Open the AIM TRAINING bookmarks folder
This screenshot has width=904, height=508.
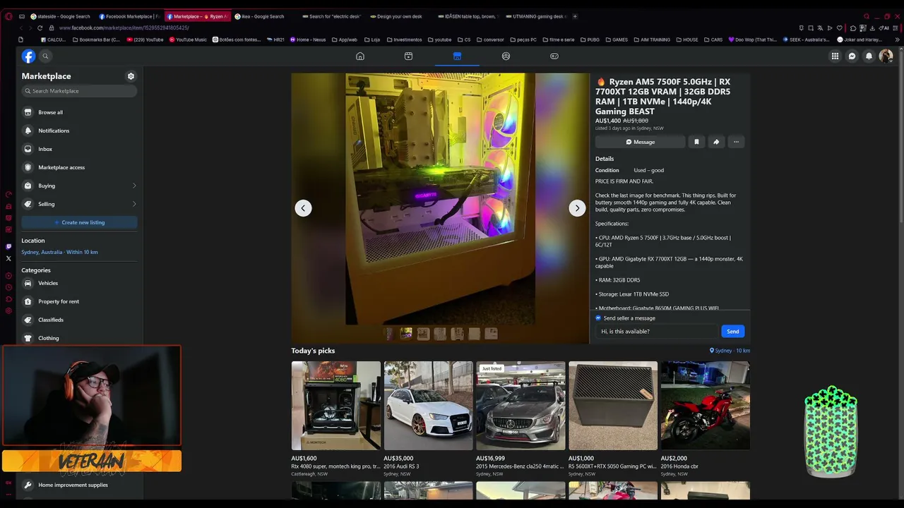coord(651,40)
